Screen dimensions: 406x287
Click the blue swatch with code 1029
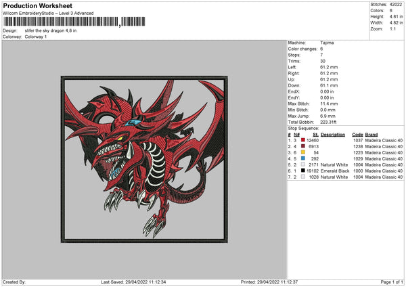(303, 158)
